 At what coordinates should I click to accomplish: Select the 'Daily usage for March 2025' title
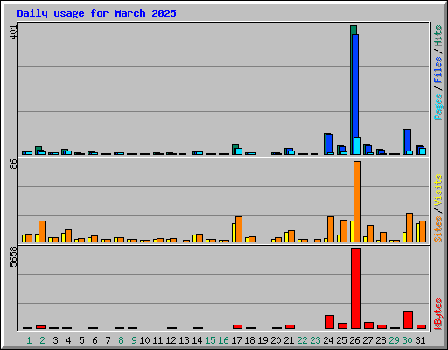(x=96, y=13)
